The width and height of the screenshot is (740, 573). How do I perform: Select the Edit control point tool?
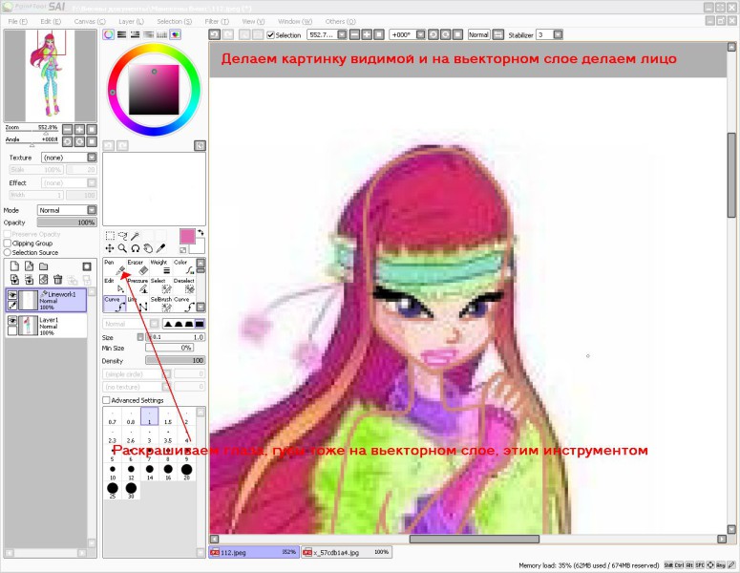tap(115, 286)
